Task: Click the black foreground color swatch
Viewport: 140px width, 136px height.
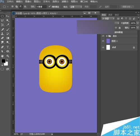Action: [x=3, y=61]
